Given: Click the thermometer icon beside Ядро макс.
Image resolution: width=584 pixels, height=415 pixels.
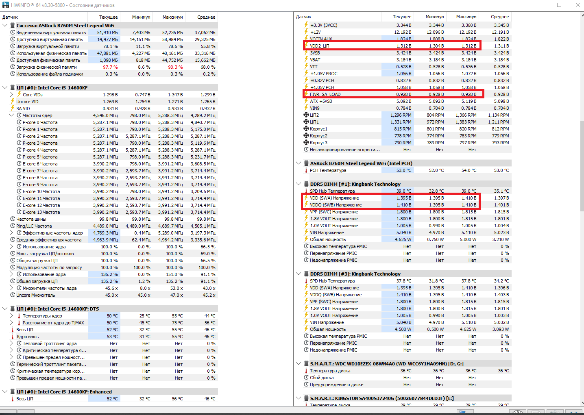Looking at the screenshot, I should 13,337.
